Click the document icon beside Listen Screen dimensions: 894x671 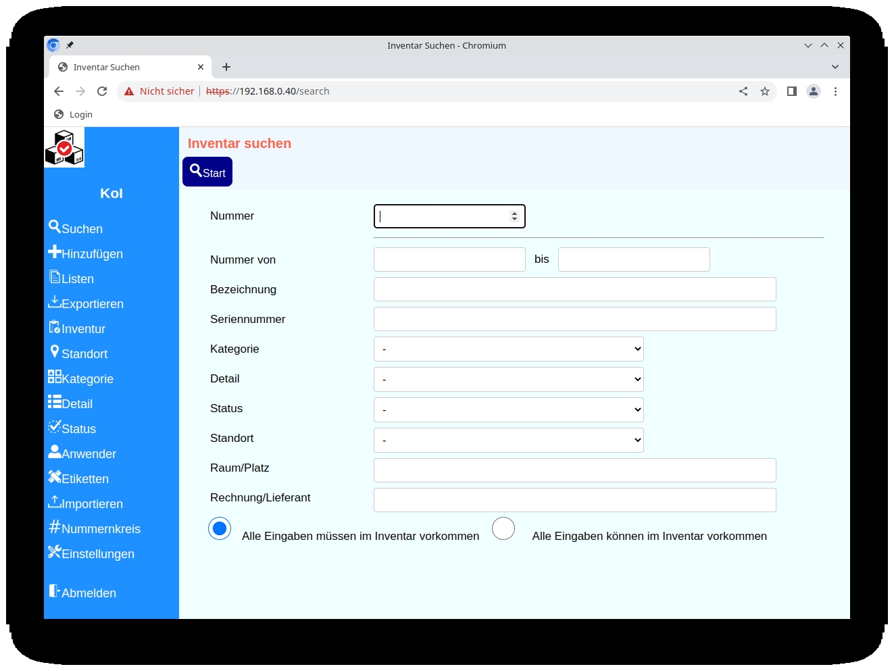point(55,276)
